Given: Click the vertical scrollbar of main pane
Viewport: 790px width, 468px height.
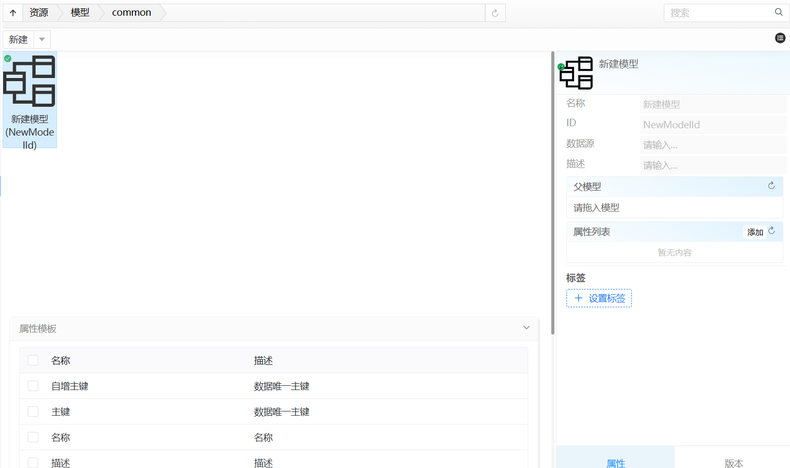Looking at the screenshot, I should 553,193.
